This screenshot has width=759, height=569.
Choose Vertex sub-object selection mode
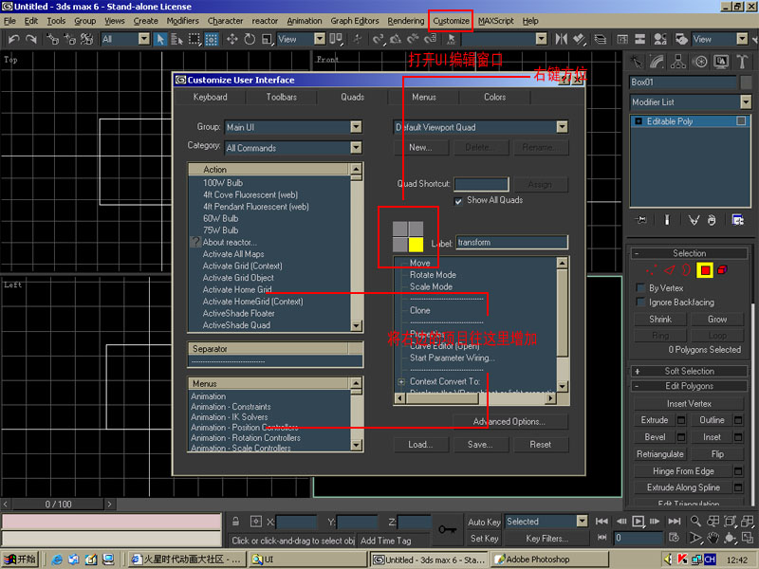[651, 271]
